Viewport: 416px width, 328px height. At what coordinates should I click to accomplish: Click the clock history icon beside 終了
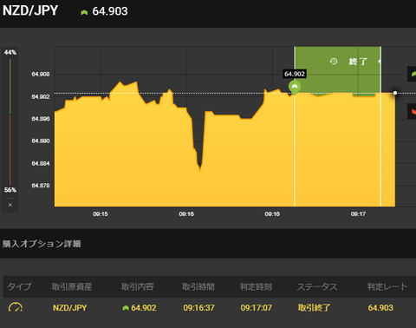[334, 62]
